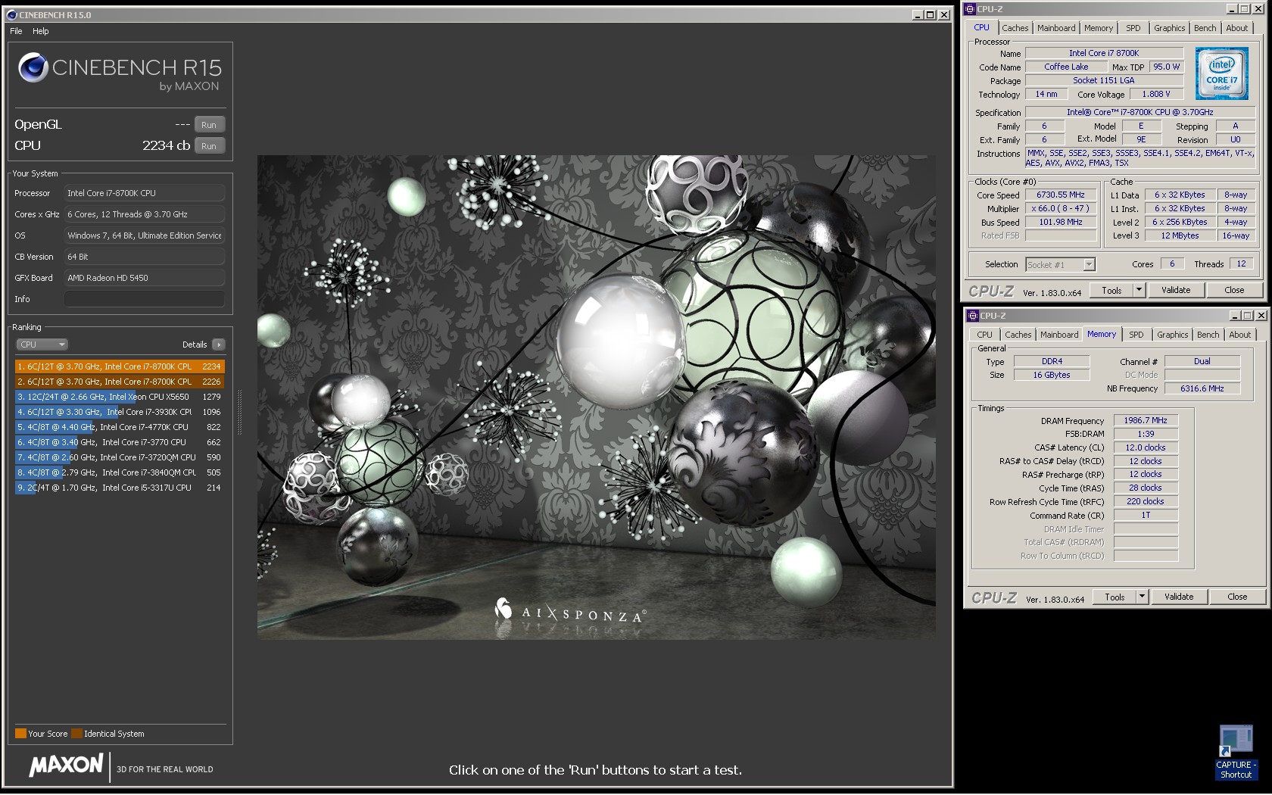Screen dimensions: 1272x795
Task: Click Close button in upper CPU-Z window
Action: tap(1234, 290)
